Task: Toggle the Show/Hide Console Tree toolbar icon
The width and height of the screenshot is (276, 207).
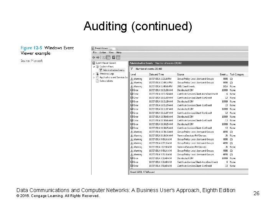Action: (108, 58)
